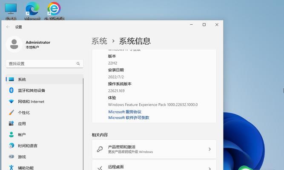
Task: Open the Microsoft 软件许可条款 link
Action: pos(129,118)
